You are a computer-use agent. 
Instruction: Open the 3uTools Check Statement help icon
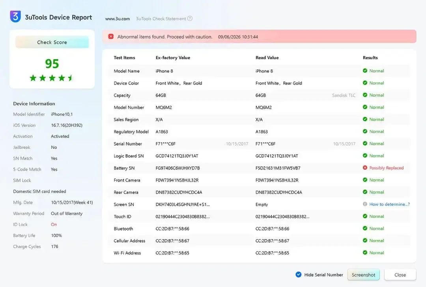190,19
